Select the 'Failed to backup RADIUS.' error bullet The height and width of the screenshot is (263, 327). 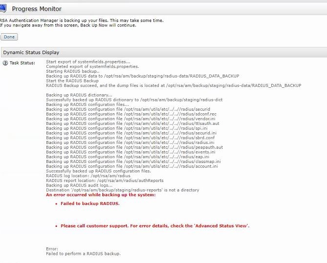(x=89, y=203)
